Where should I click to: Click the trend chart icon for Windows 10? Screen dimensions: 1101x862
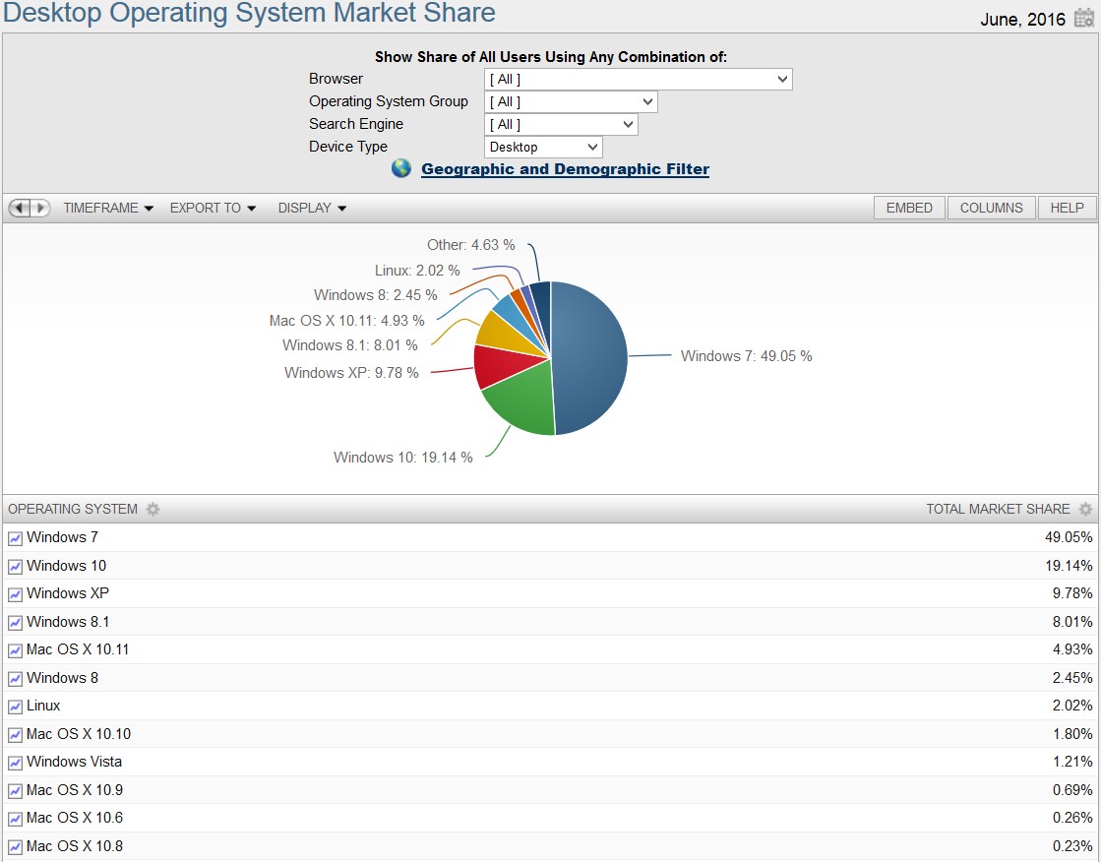15,567
